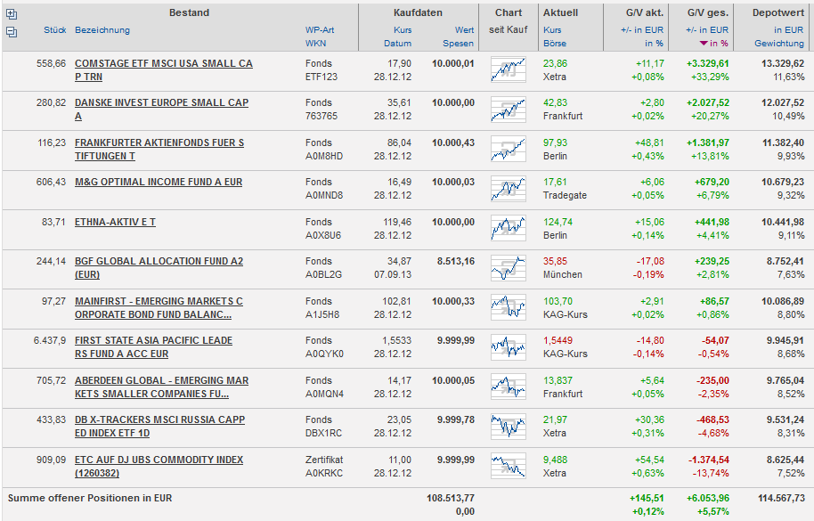The image size is (814, 521).
Task: Sort by Spesen column header
Action: 459,44
